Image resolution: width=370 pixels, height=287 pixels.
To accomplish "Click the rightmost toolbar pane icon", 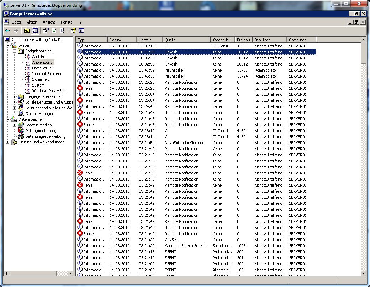I will (81, 31).
